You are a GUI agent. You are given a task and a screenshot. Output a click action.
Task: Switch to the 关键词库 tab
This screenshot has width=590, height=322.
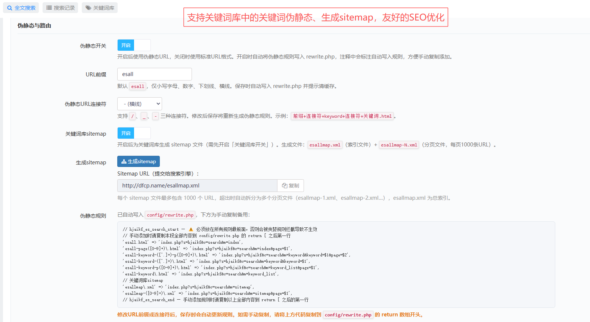tap(100, 8)
